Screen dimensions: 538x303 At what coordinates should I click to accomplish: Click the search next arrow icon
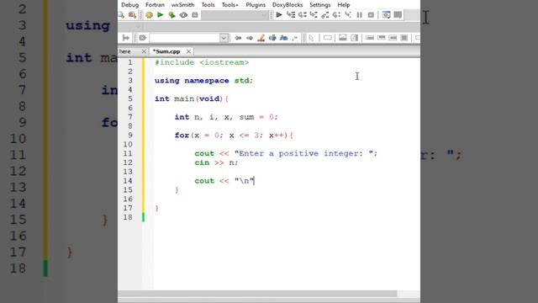click(x=250, y=38)
